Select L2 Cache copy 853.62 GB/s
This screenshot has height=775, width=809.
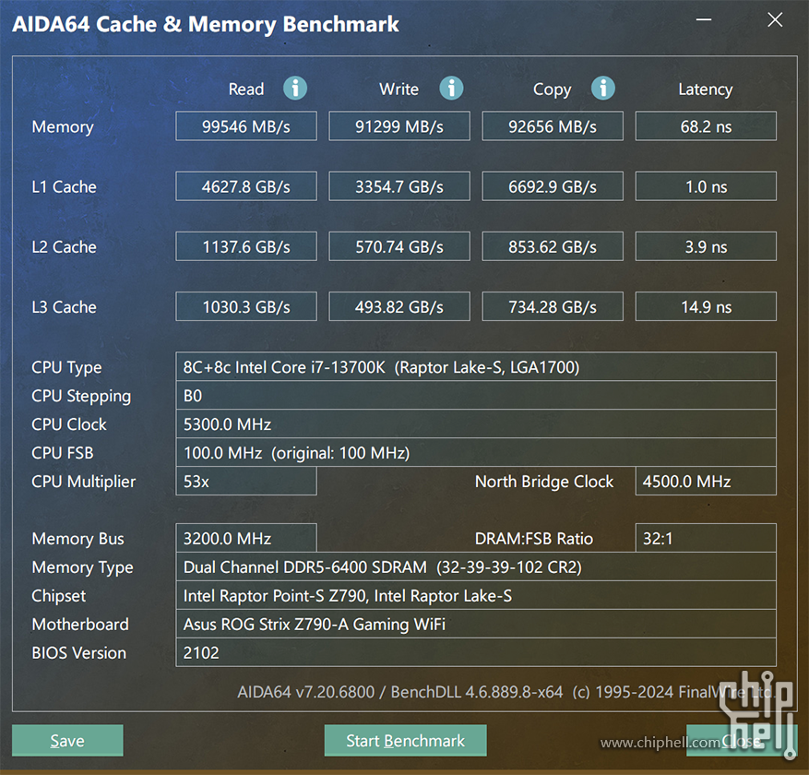click(553, 246)
